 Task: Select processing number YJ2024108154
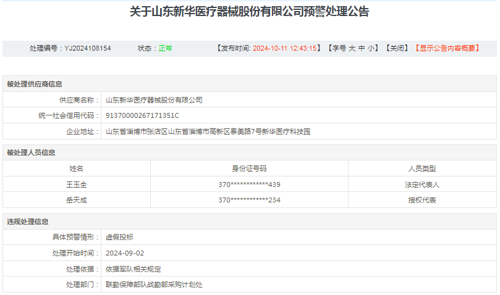click(x=88, y=48)
